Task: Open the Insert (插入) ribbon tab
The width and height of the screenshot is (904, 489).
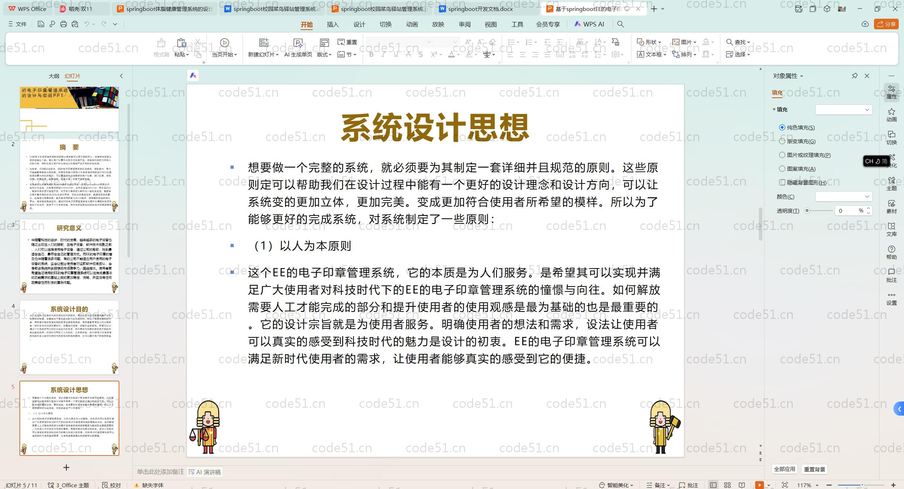Action: pos(333,24)
